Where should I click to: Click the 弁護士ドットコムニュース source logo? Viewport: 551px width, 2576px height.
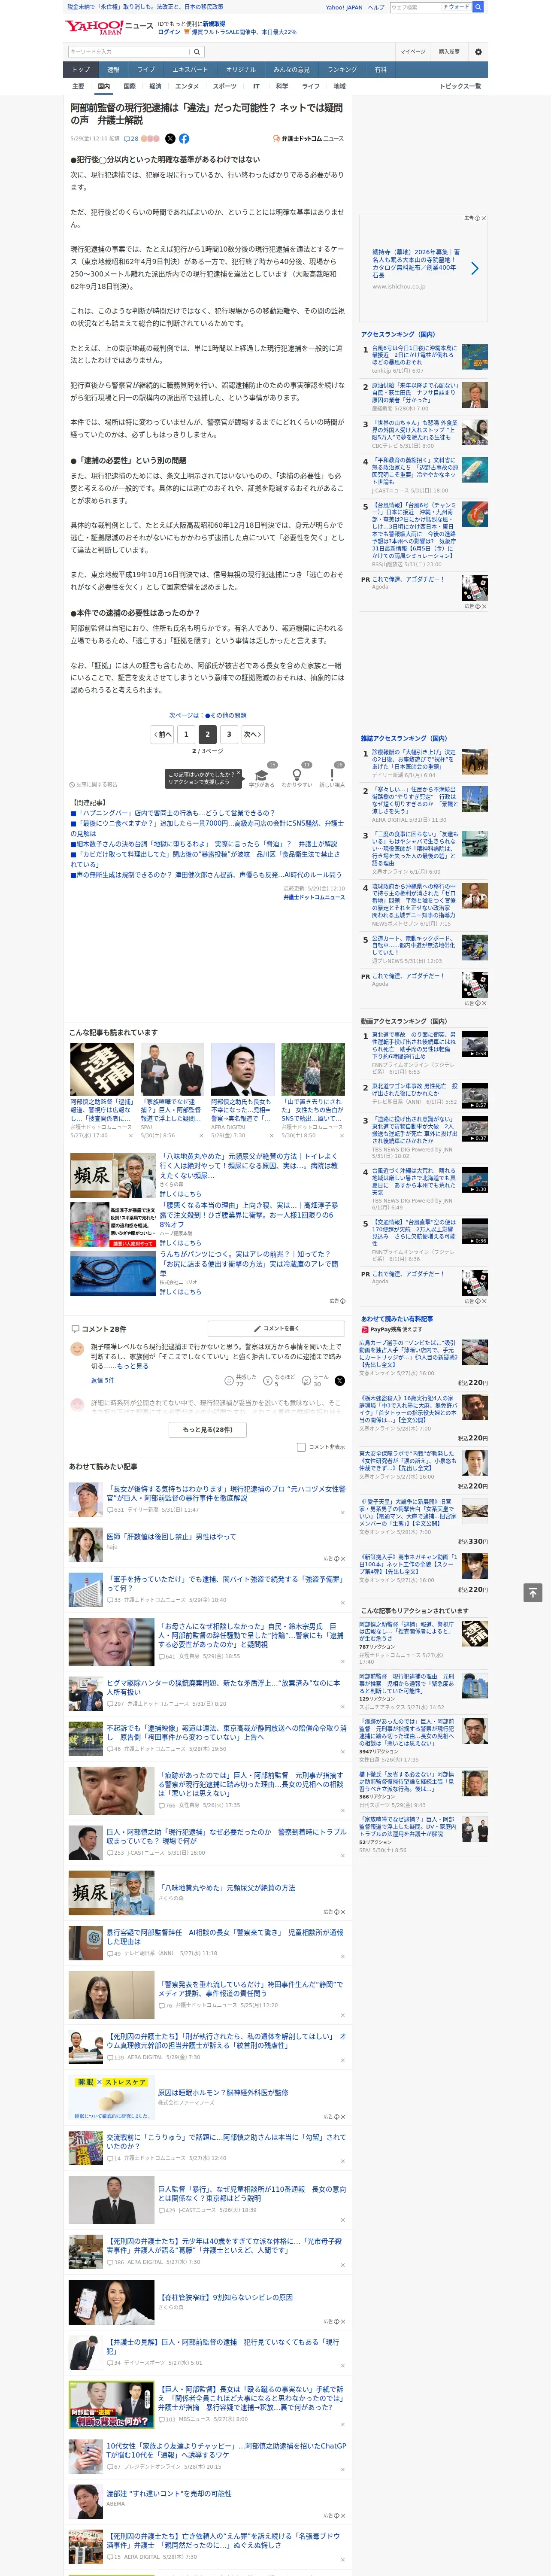point(309,139)
